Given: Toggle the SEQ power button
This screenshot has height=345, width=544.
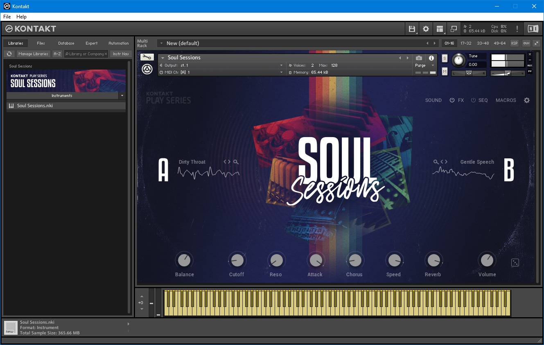Looking at the screenshot, I should point(473,100).
